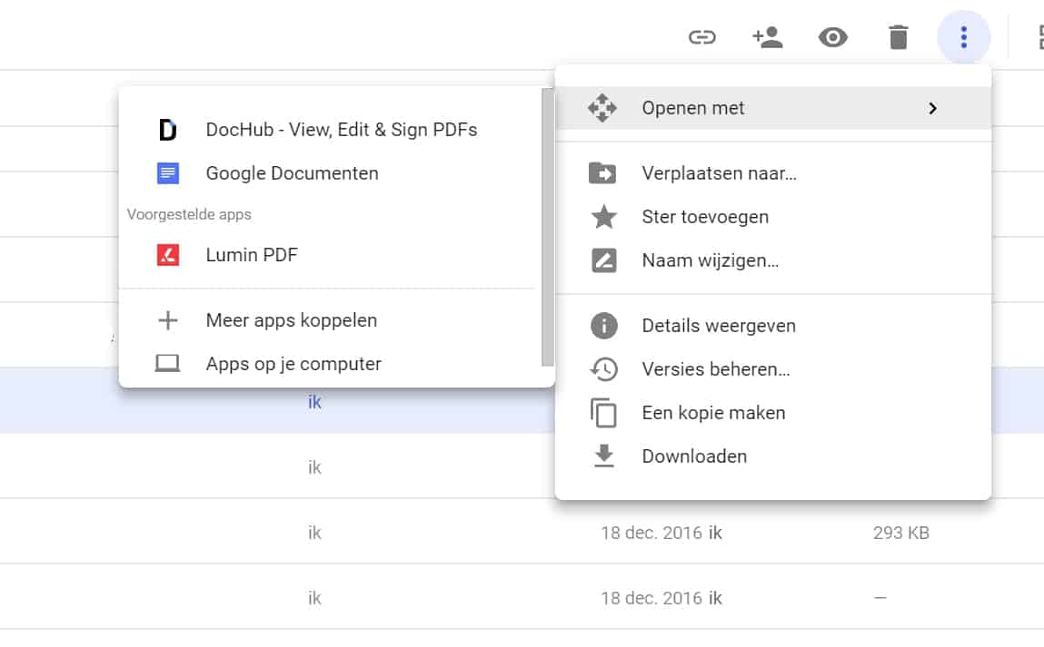Select Naam wijzigen… option
This screenshot has height=647, width=1044.
[710, 260]
